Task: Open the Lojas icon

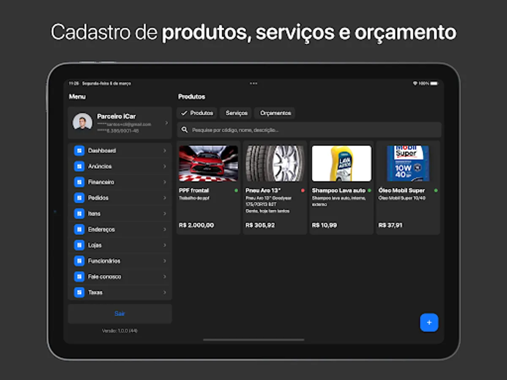Action: click(79, 245)
